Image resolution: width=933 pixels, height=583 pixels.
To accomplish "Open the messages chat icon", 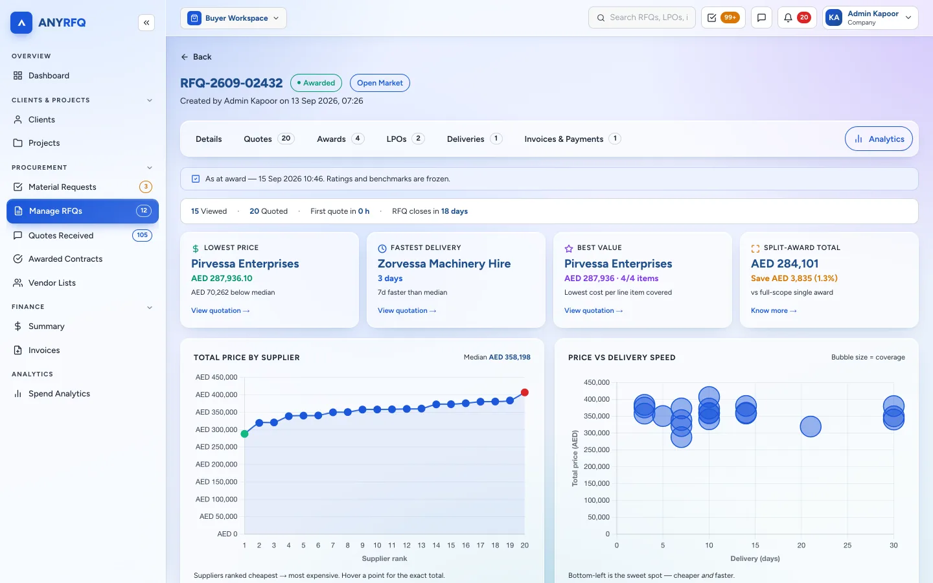I will point(762,18).
